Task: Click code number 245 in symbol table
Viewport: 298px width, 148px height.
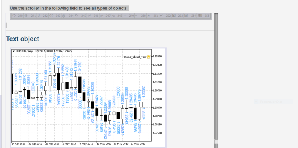Action: (x=84, y=16)
